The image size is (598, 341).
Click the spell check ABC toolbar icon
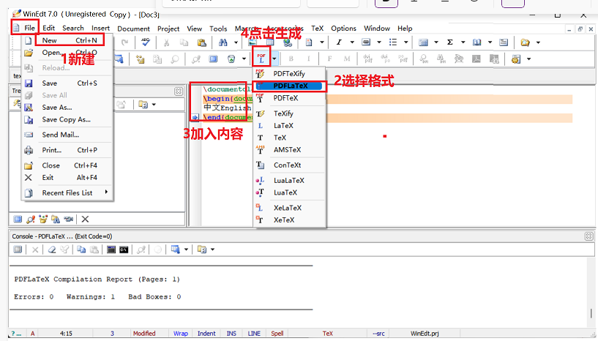146,42
